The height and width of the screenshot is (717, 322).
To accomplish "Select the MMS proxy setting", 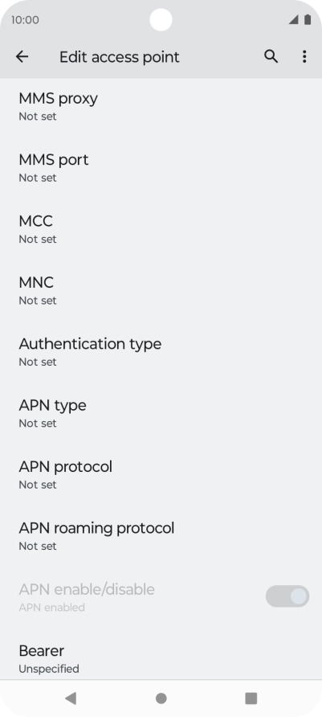I will click(x=161, y=106).
